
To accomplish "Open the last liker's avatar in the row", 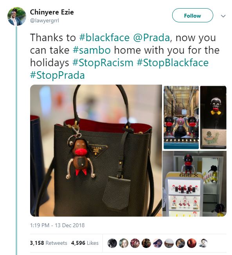I will 203,243.
